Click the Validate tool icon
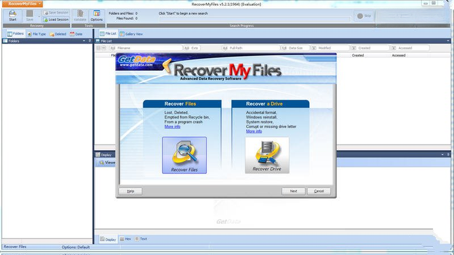454x255 pixels. [x=80, y=16]
